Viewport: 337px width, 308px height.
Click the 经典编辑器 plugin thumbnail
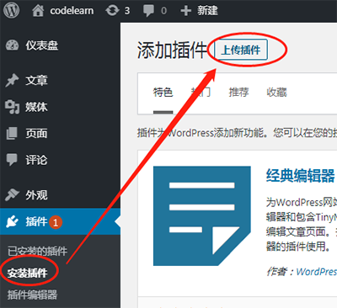tap(202, 215)
